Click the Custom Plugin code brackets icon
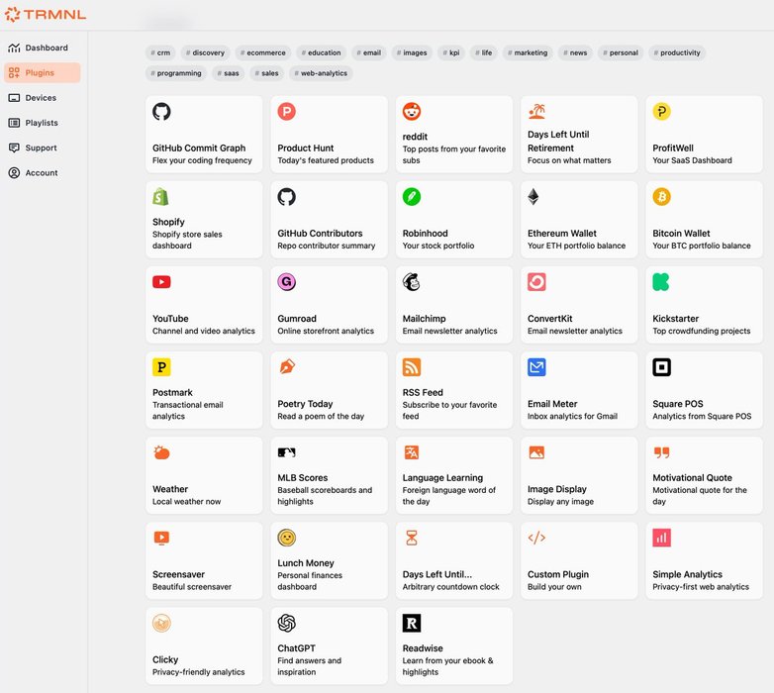 [536, 538]
